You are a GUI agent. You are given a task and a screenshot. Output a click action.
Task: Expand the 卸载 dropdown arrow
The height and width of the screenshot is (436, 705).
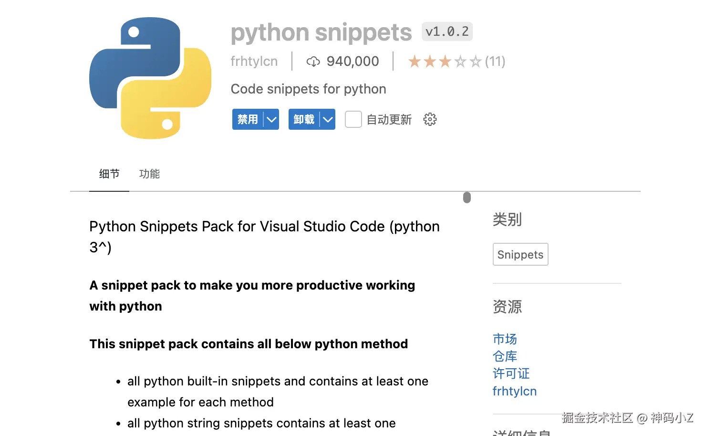[x=328, y=119]
